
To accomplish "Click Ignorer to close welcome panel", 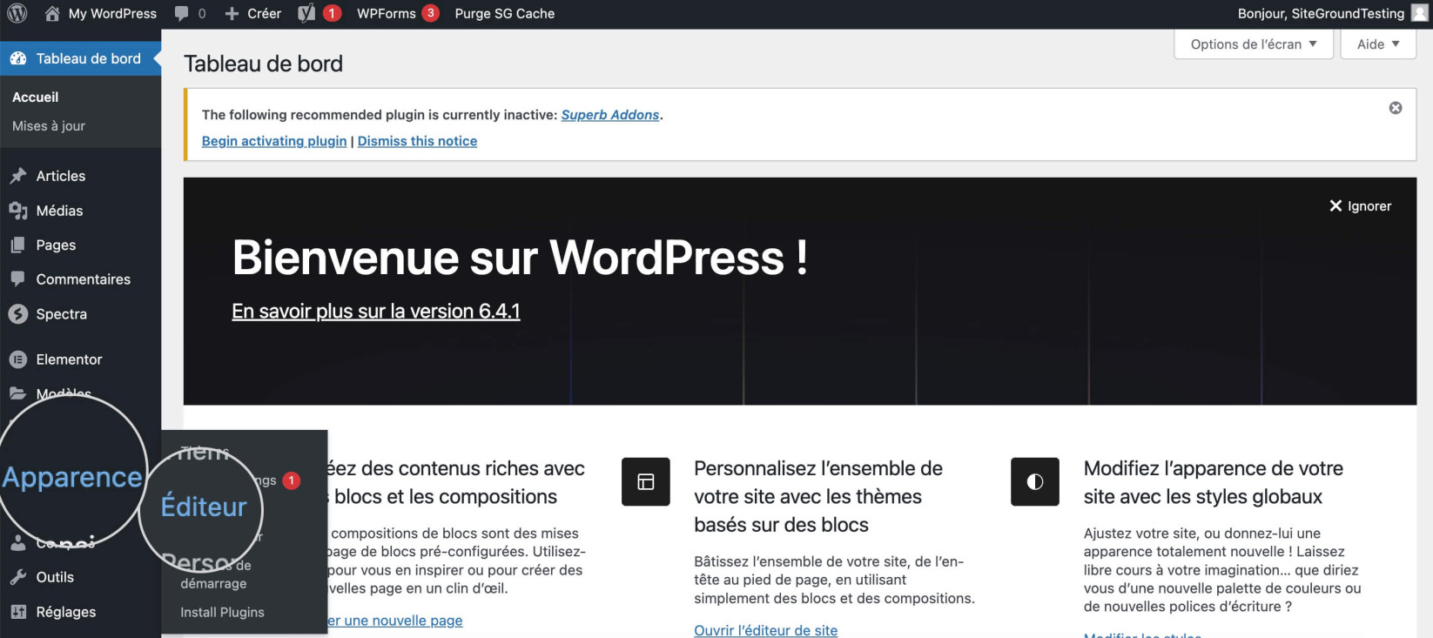I will [1360, 206].
